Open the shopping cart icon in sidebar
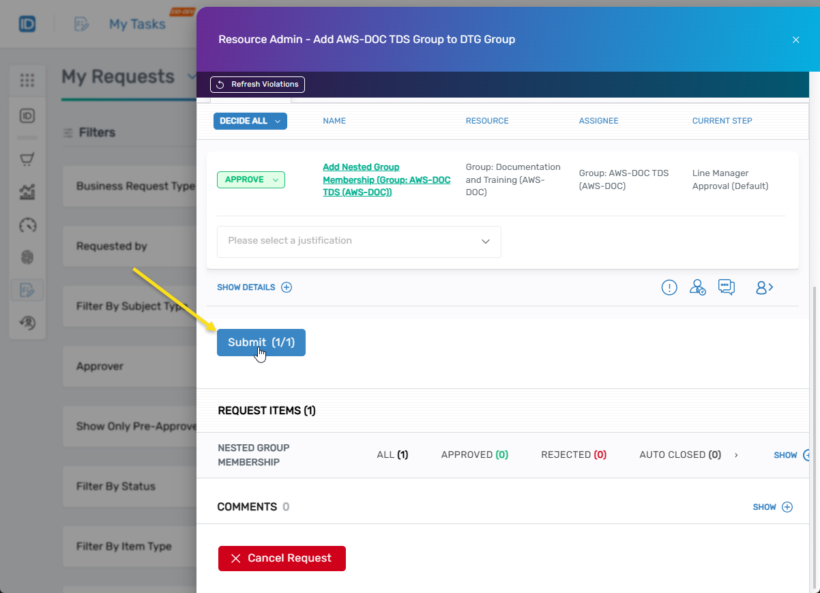Viewport: 820px width, 593px height. pos(27,158)
